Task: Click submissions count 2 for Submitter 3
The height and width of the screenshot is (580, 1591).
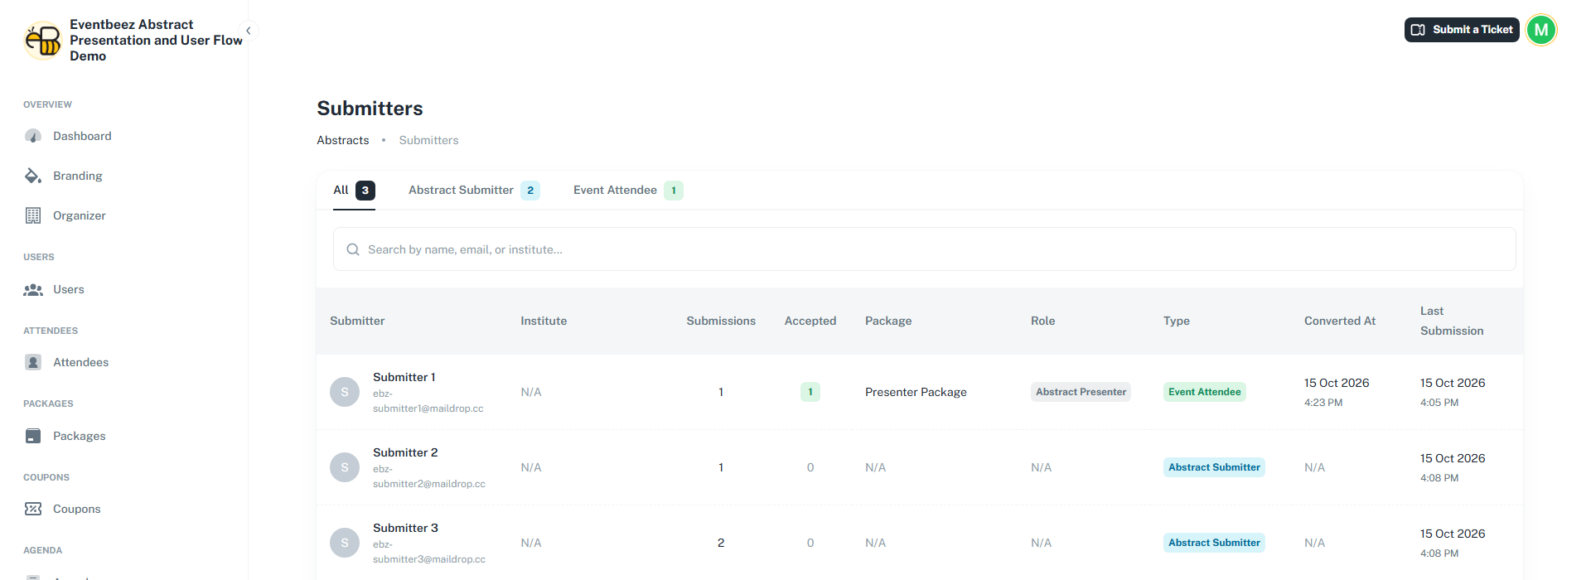Action: (x=721, y=543)
